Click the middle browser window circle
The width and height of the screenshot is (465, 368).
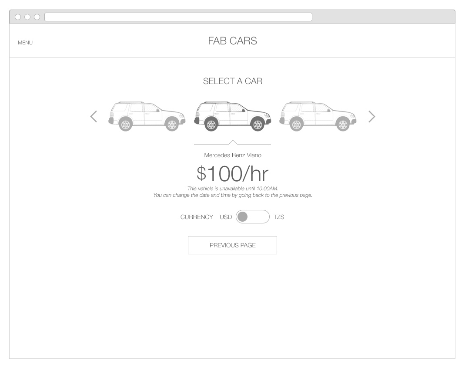pos(27,17)
